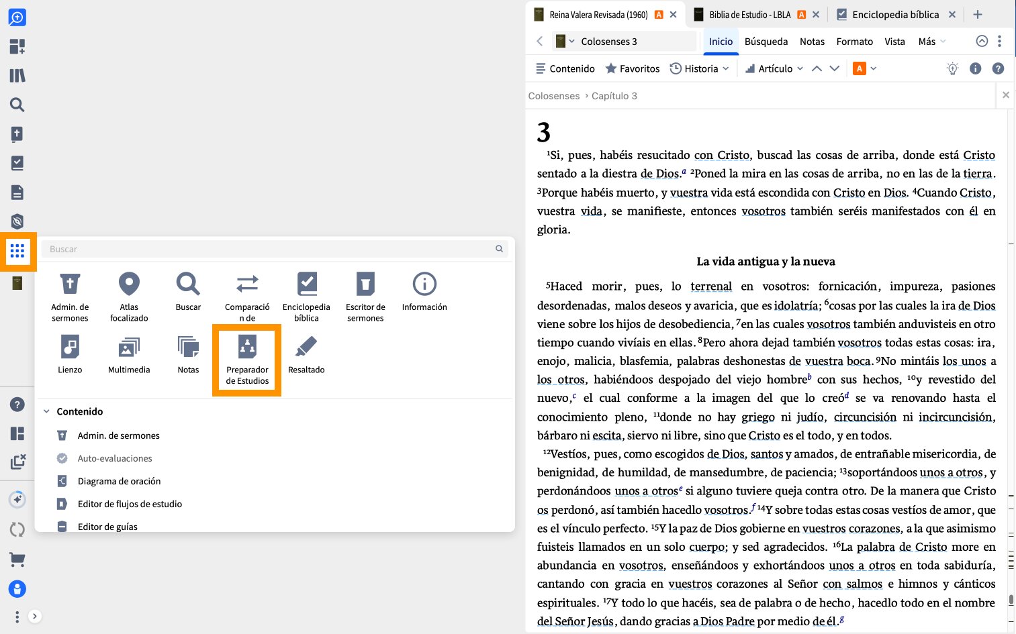Click the help question mark in left sidebar
This screenshot has height=634, width=1016.
tap(17, 405)
